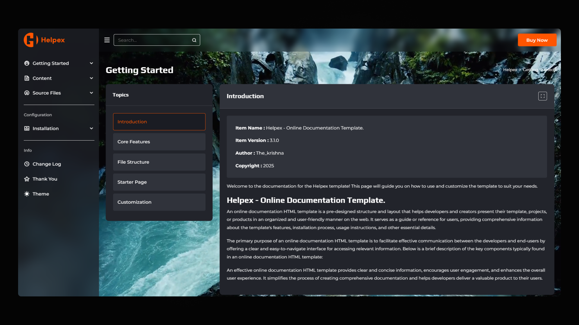579x325 pixels.
Task: Click the 'Item Version : 3.1.0' line
Action: click(x=257, y=141)
